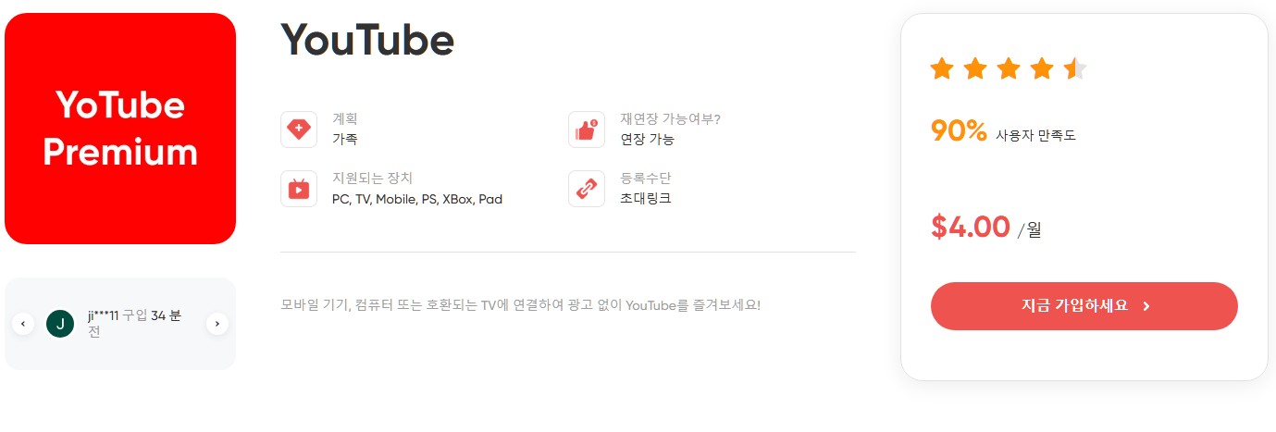Click the device list PC, TV, Mobile text
The image size is (1276, 432).
tap(417, 199)
